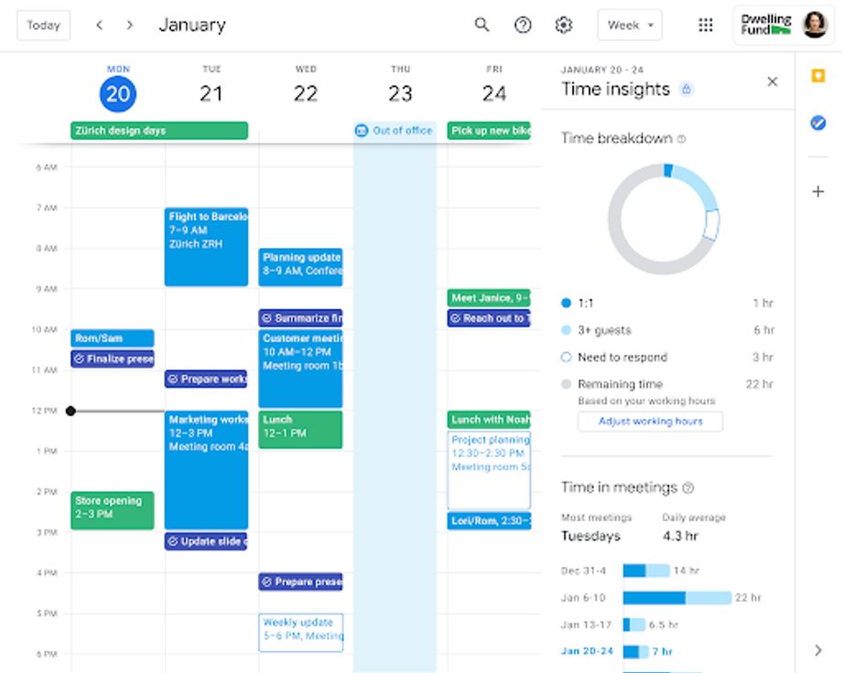Open the Google apps grid
The image size is (842, 673).
coord(705,25)
